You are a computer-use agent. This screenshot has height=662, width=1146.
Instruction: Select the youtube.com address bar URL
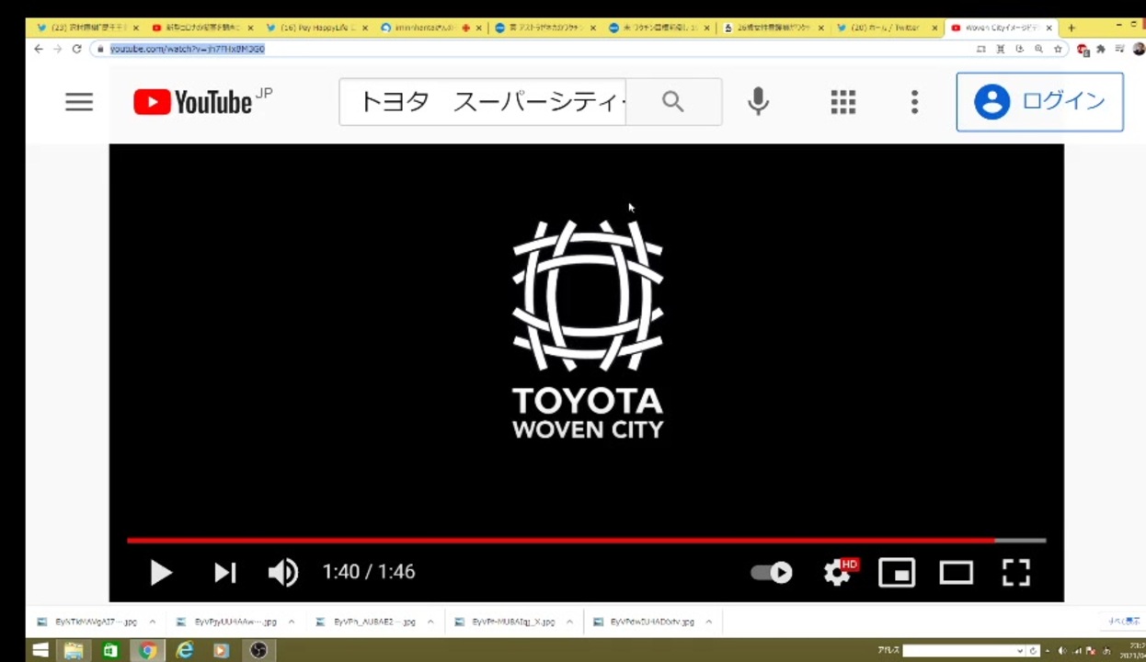187,49
